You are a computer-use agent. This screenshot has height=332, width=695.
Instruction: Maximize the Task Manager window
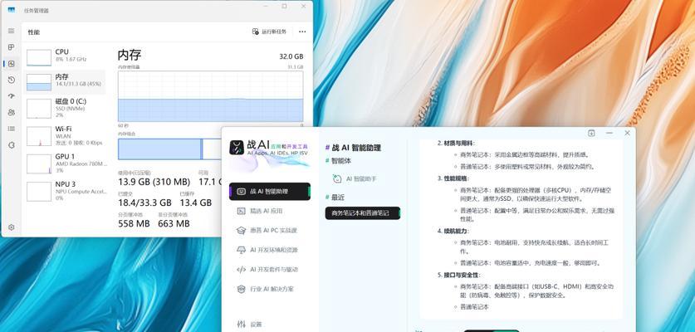[284, 6]
